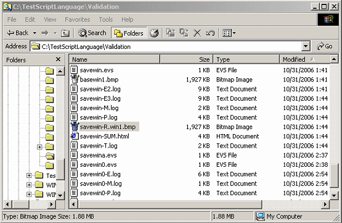Sort by Type column header
The height and width of the screenshot is (223, 342).
click(246, 59)
